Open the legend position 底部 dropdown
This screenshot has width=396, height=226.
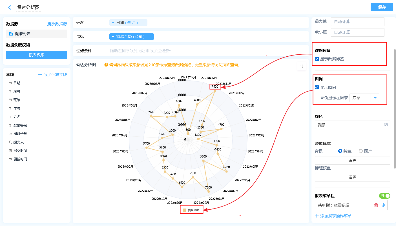click(x=375, y=98)
